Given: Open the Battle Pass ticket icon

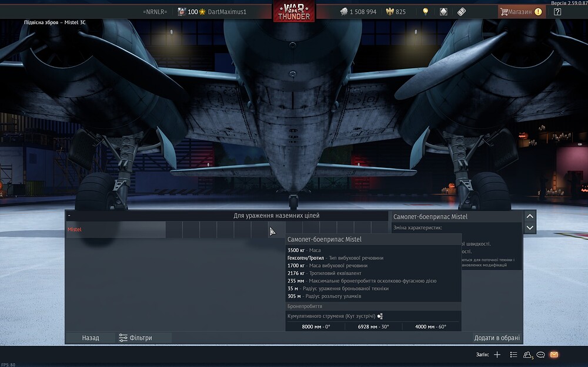Looking at the screenshot, I should pyautogui.click(x=462, y=12).
